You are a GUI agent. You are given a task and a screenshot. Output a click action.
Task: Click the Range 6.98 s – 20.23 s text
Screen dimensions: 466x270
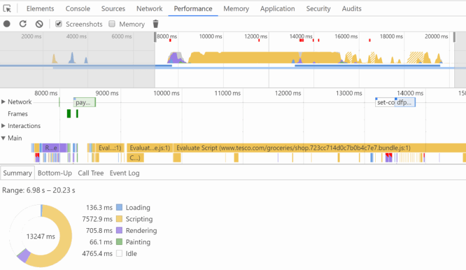(38, 190)
